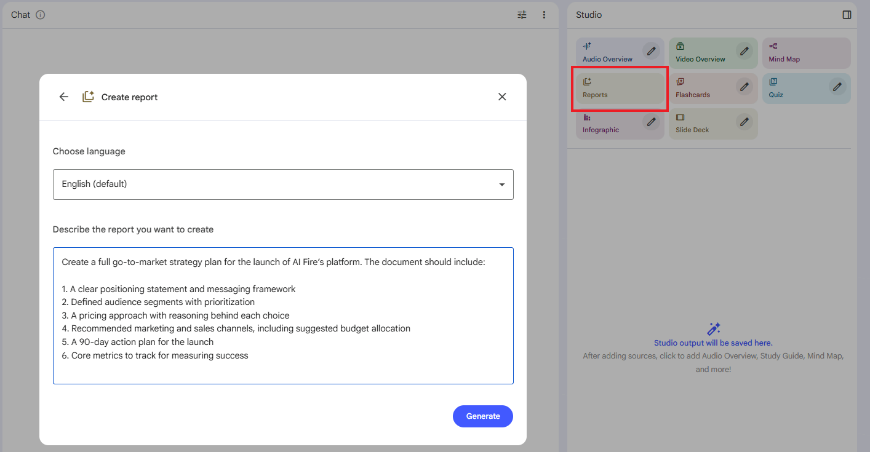Click the line '2. Defined audience segments with prioritization'
The image size is (870, 452).
click(158, 302)
